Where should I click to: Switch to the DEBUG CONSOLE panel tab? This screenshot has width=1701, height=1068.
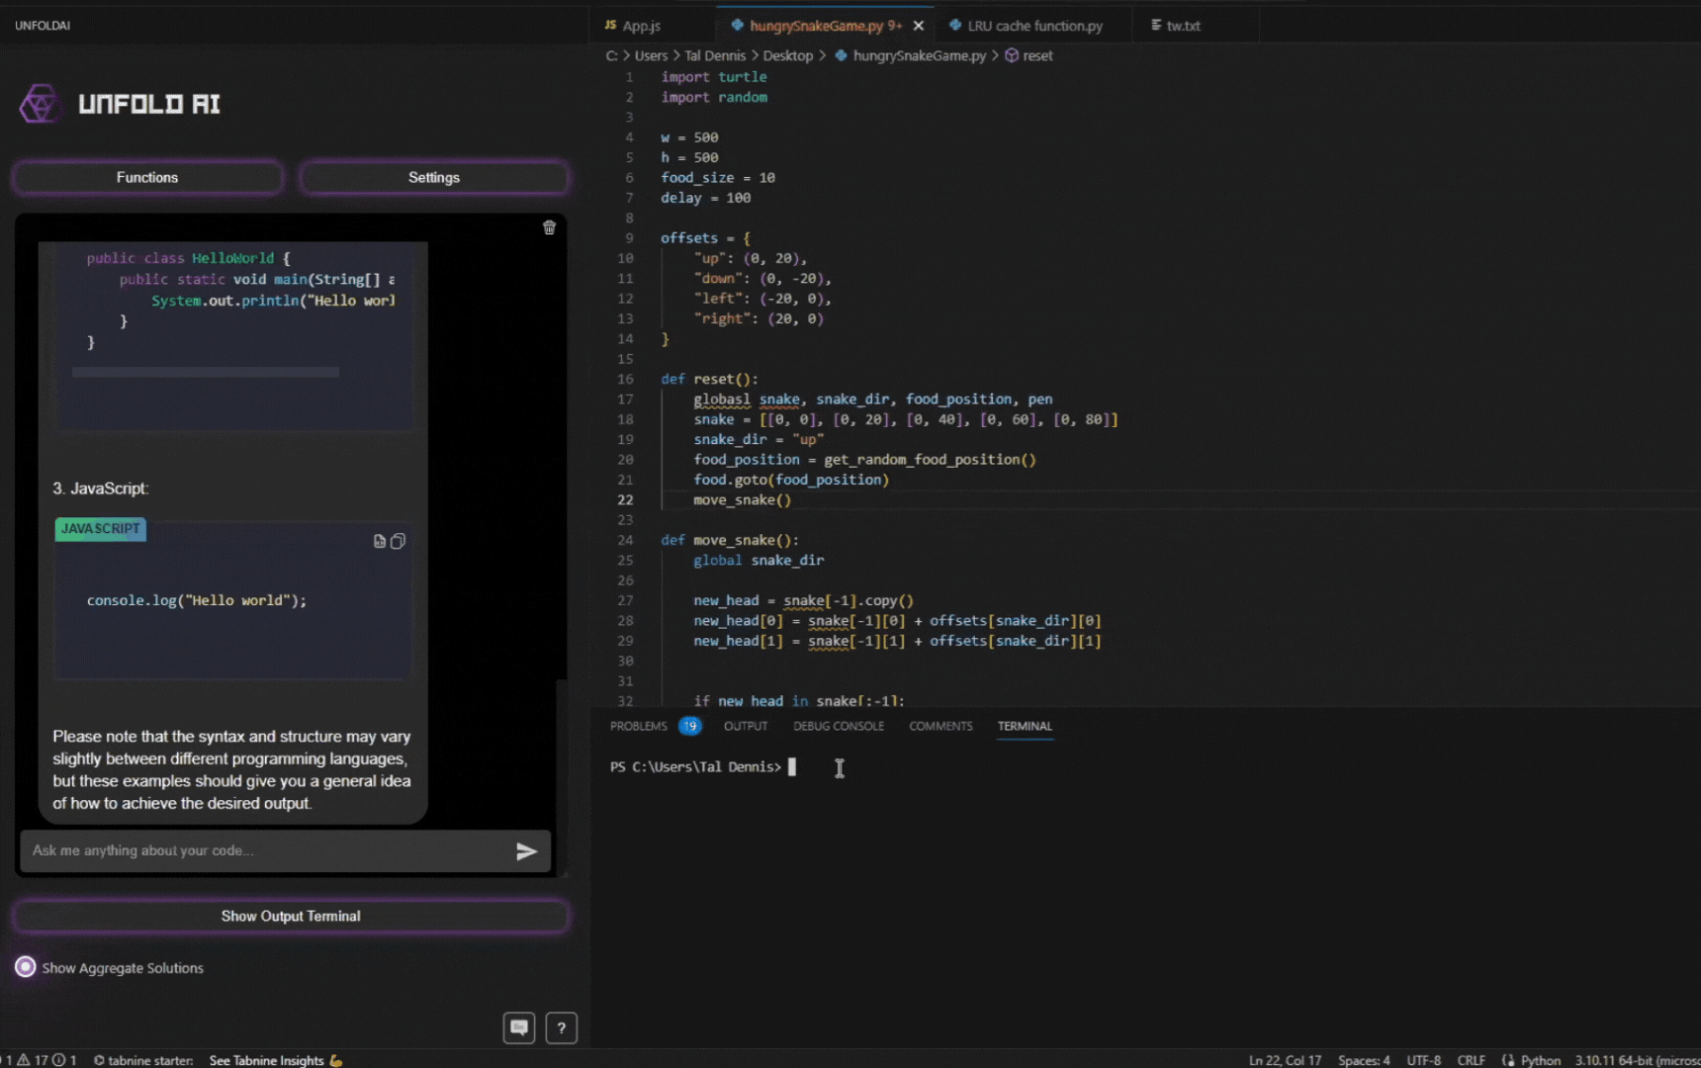(x=838, y=726)
